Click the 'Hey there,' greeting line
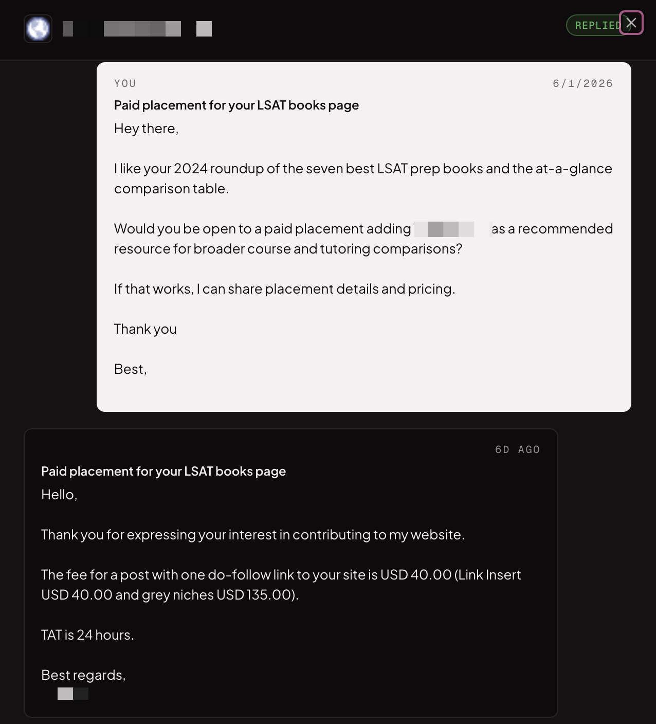Viewport: 656px width, 724px height. [147, 129]
